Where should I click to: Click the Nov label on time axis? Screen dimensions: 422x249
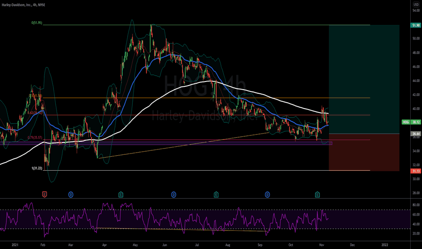[321, 245]
